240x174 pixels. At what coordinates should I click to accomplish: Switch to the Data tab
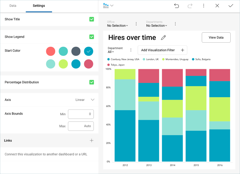(x=13, y=6)
